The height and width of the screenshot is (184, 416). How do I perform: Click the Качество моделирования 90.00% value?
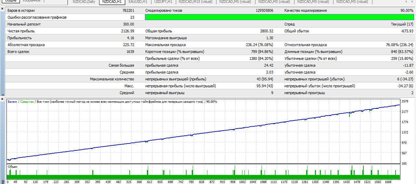407,11
